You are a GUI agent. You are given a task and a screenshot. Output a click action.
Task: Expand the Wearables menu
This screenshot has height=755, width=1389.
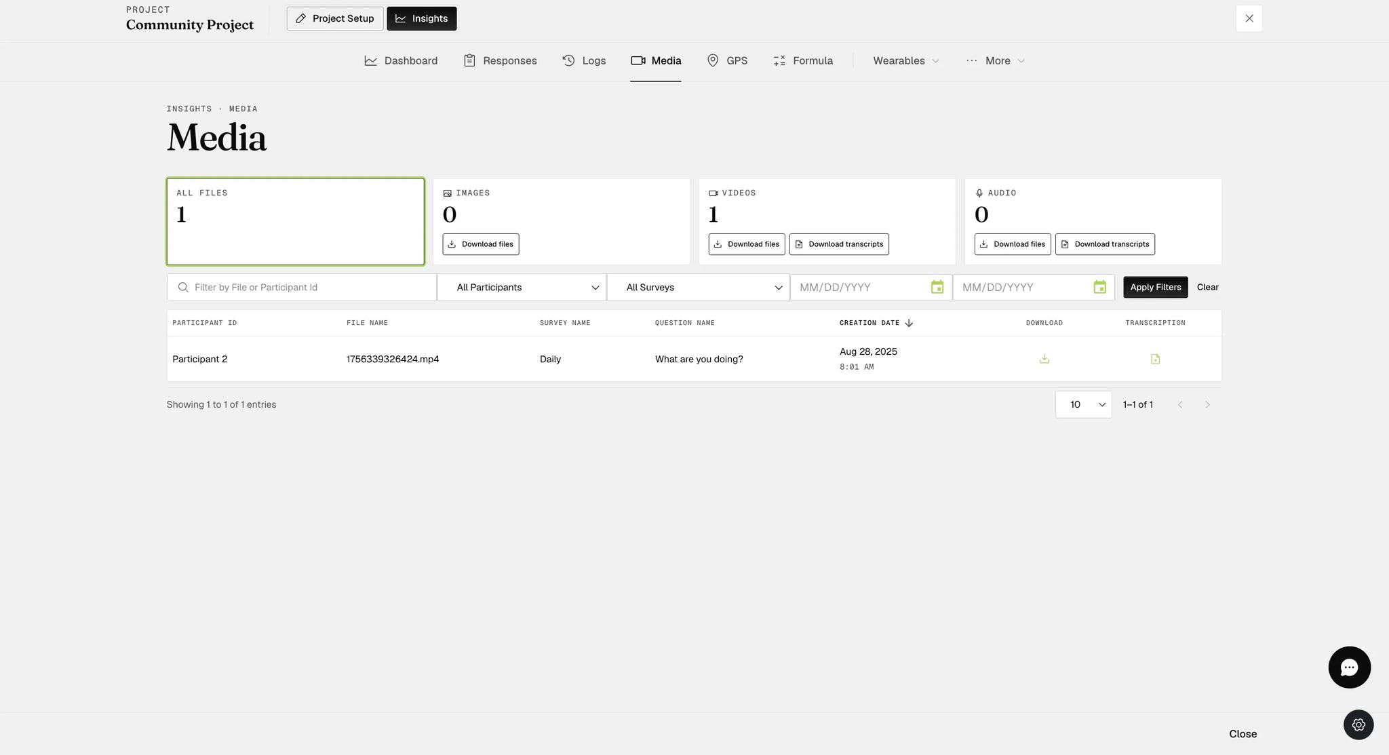[x=906, y=60]
